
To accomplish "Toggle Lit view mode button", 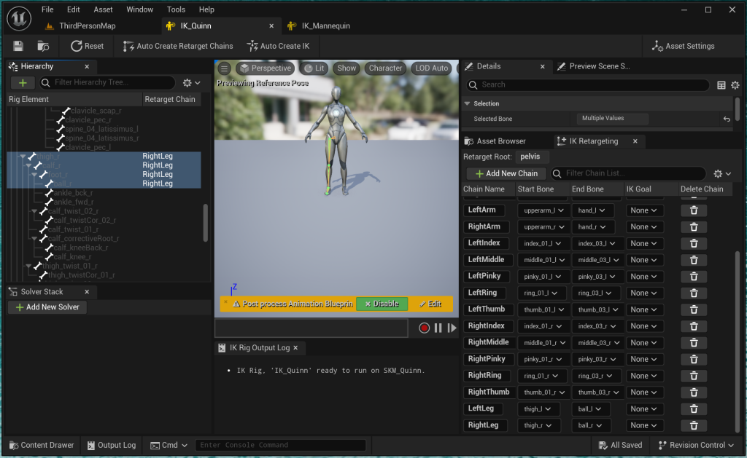I will click(314, 68).
